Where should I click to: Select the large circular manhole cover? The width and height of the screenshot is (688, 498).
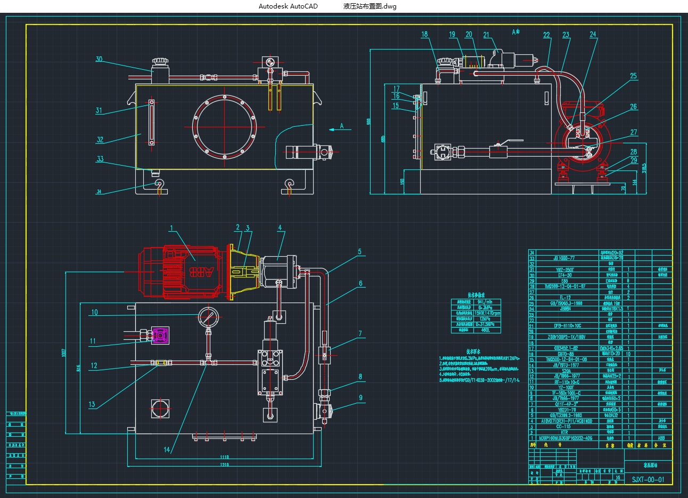click(225, 127)
